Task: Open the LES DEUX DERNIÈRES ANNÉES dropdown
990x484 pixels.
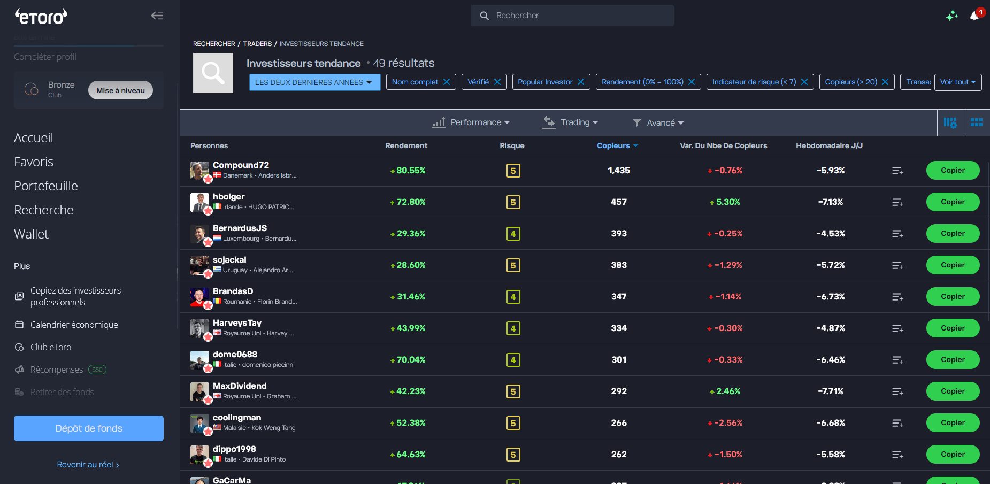Action: 314,82
